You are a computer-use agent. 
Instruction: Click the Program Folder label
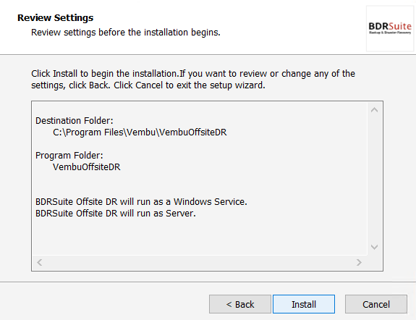pyautogui.click(x=69, y=156)
